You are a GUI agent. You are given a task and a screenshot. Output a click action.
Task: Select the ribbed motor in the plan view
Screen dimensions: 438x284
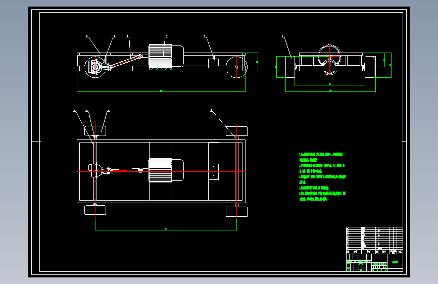pyautogui.click(x=166, y=170)
